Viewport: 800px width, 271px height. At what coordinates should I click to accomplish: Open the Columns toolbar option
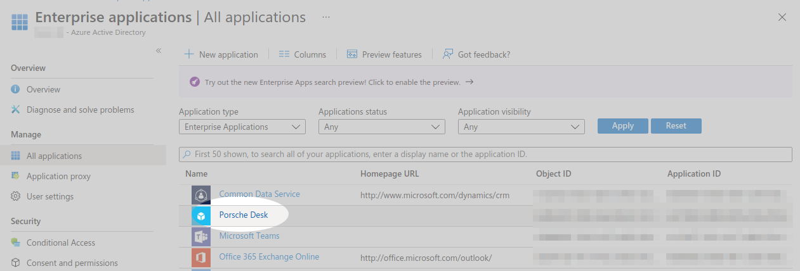[x=303, y=54]
